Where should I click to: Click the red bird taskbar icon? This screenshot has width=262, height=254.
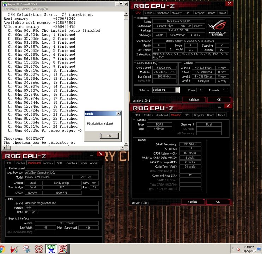[14, 249]
